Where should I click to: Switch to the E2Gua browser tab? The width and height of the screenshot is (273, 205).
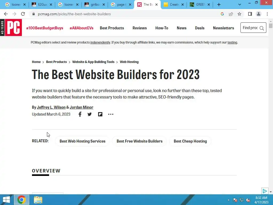click(42, 5)
